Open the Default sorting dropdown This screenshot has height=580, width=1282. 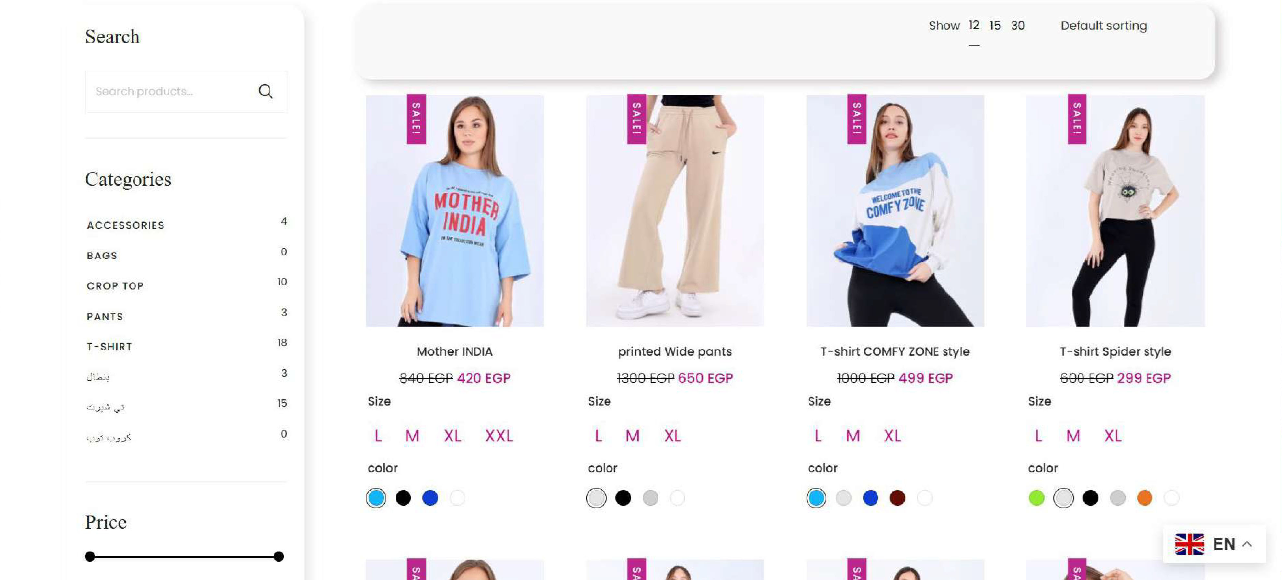(x=1103, y=26)
